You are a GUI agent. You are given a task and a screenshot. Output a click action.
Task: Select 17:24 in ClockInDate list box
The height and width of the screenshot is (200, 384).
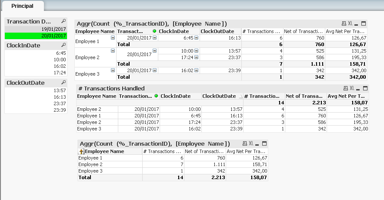point(36,73)
